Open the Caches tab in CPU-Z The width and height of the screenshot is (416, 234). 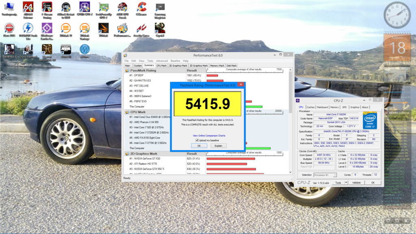(310, 107)
